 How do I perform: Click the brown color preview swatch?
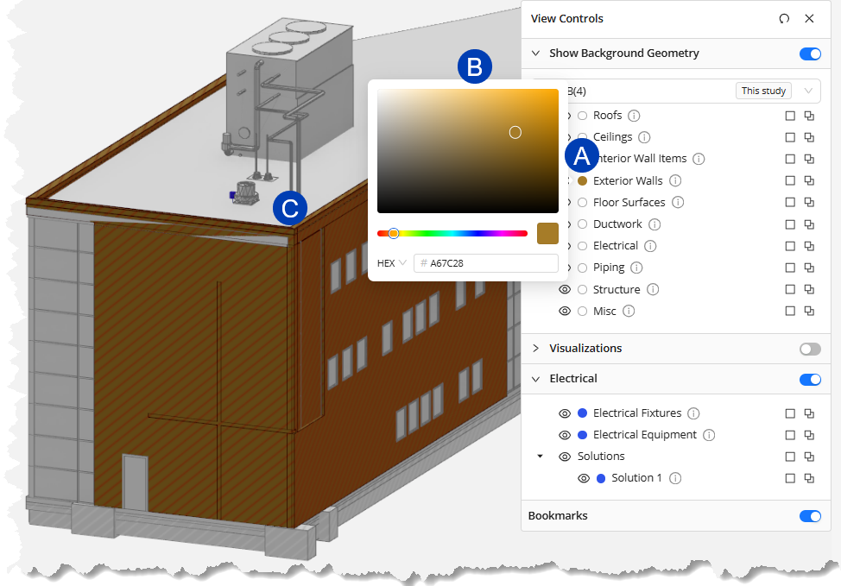(x=547, y=233)
